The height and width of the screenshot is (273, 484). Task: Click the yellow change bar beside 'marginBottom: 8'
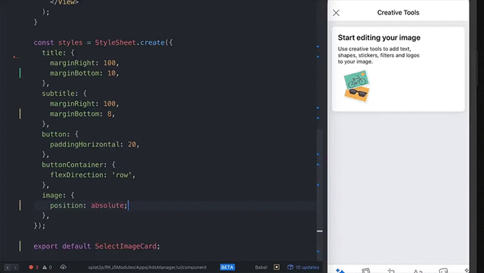[x=20, y=113]
